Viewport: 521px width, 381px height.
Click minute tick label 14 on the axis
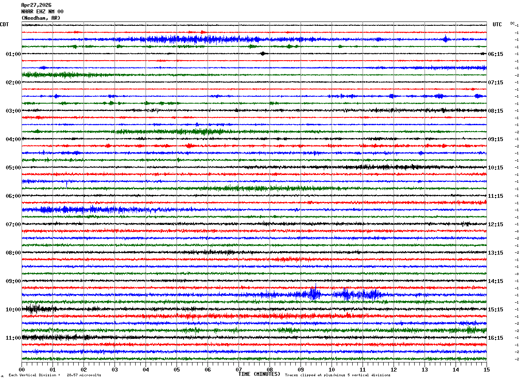pyautogui.click(x=456, y=369)
